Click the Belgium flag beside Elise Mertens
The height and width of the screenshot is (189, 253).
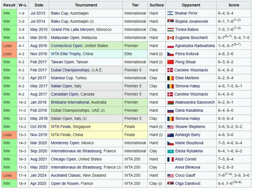pos(170,78)
